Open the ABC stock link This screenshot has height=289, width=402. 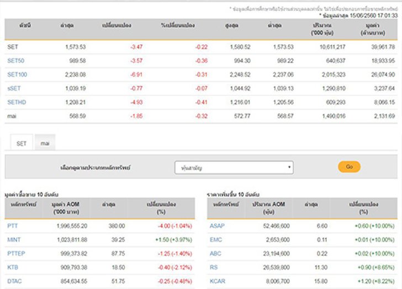click(215, 253)
